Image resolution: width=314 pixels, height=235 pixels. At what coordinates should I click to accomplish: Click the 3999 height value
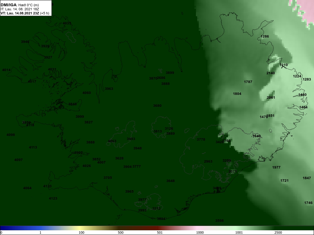pos(80,117)
